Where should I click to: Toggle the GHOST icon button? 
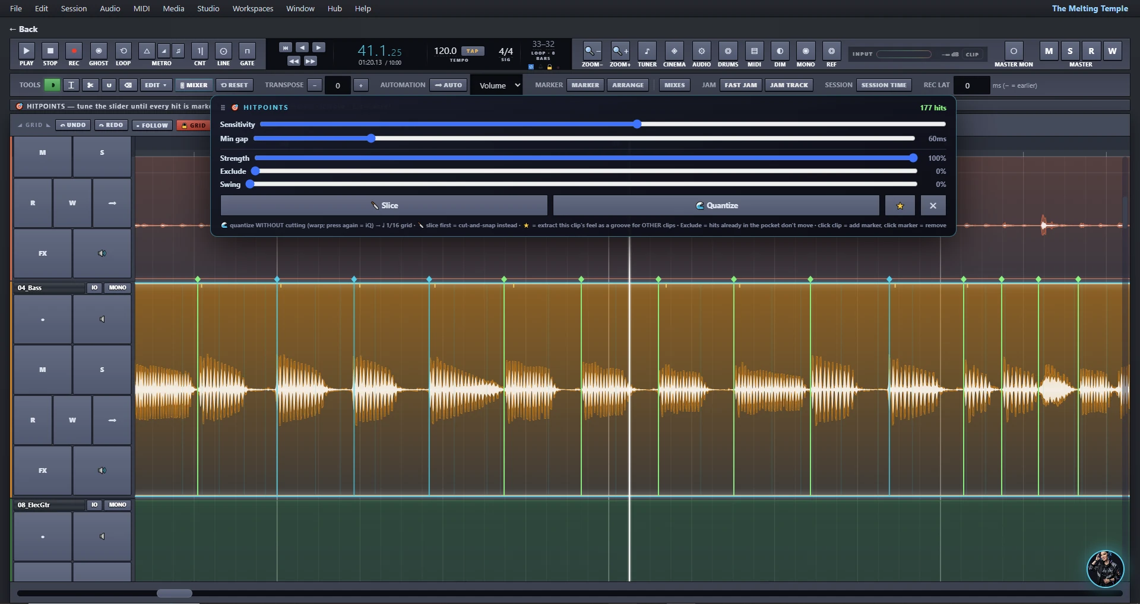(x=99, y=51)
